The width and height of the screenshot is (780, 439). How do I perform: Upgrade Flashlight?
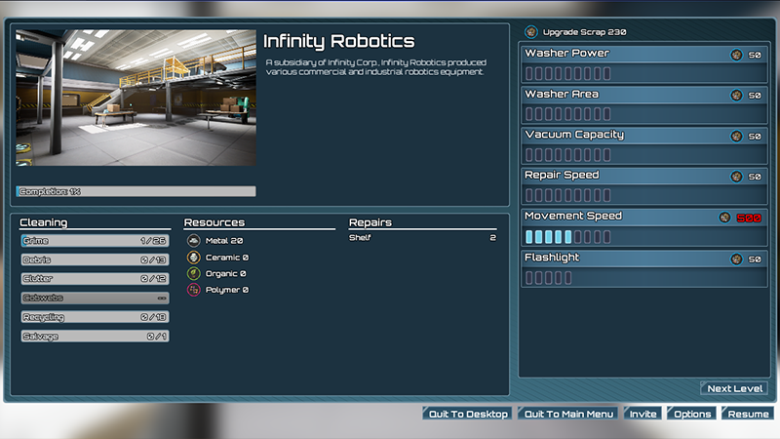pos(643,258)
